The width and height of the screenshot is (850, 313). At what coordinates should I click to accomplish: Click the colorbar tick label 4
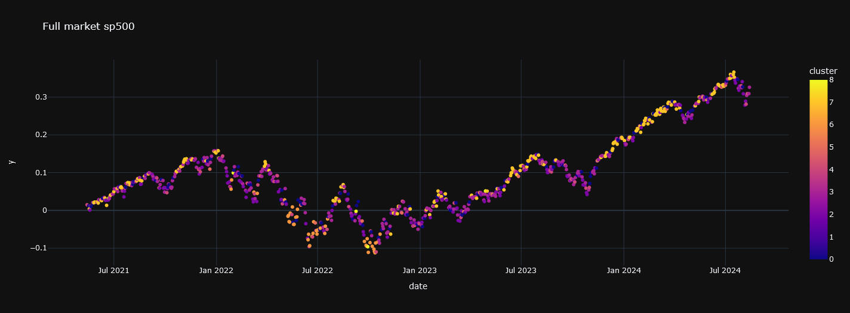tap(831, 170)
